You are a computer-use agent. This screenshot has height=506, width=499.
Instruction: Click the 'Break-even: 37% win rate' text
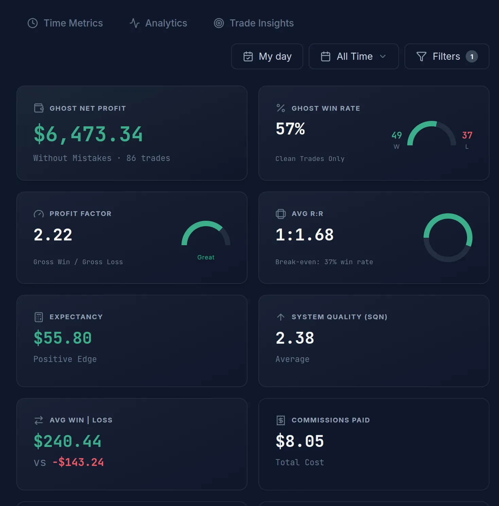pyautogui.click(x=324, y=262)
